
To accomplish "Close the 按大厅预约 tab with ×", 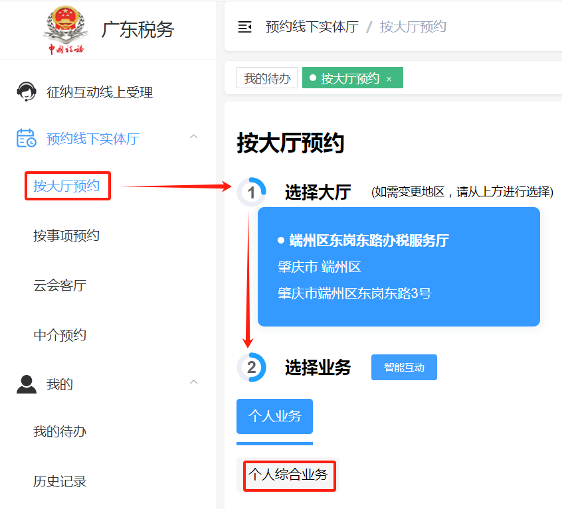I will [x=389, y=79].
